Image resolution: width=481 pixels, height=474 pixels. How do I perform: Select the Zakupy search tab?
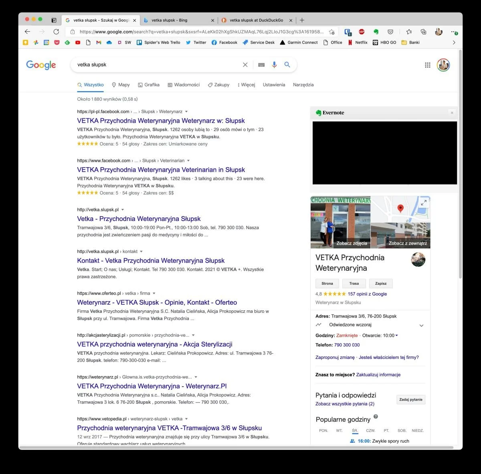click(218, 85)
